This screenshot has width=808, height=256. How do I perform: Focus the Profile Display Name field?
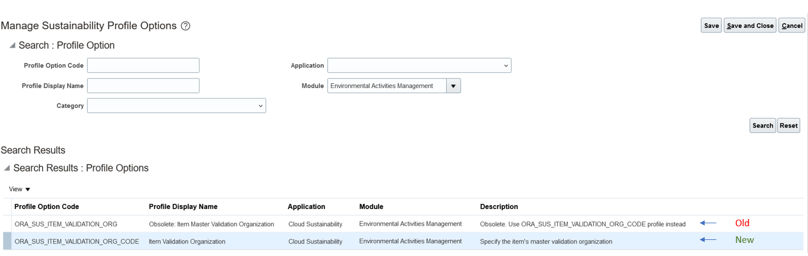click(x=143, y=86)
